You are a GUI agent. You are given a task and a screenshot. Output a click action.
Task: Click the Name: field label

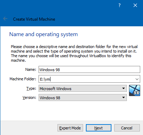(x=31, y=69)
